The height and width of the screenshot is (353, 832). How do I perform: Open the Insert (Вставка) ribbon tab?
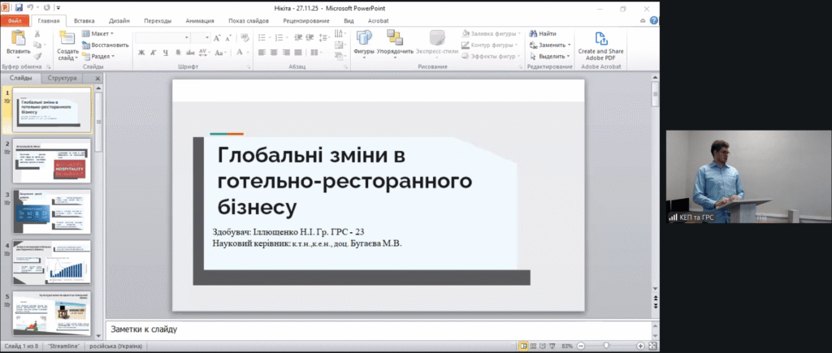coord(83,19)
